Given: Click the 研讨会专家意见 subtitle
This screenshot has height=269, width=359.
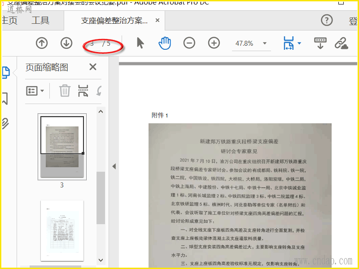Looking at the screenshot, I should (x=239, y=151).
